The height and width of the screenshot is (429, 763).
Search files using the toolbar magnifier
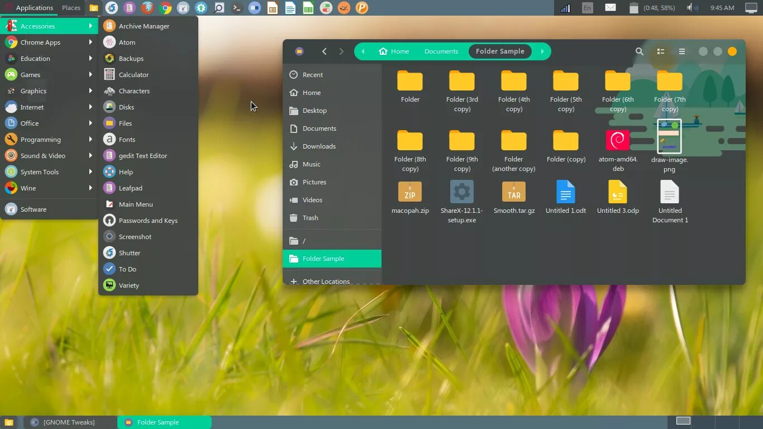(639, 51)
